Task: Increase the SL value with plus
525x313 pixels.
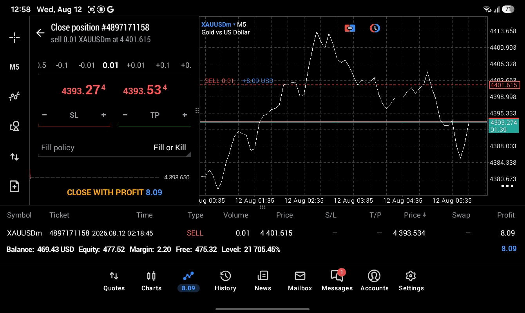Action: click(103, 115)
